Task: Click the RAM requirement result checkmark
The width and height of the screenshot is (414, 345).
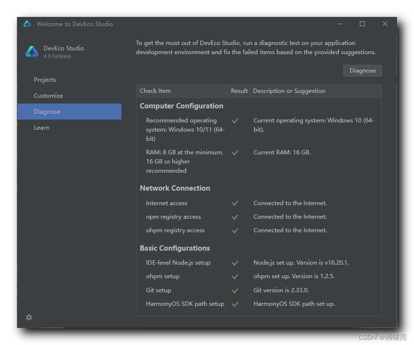Action: coord(235,153)
